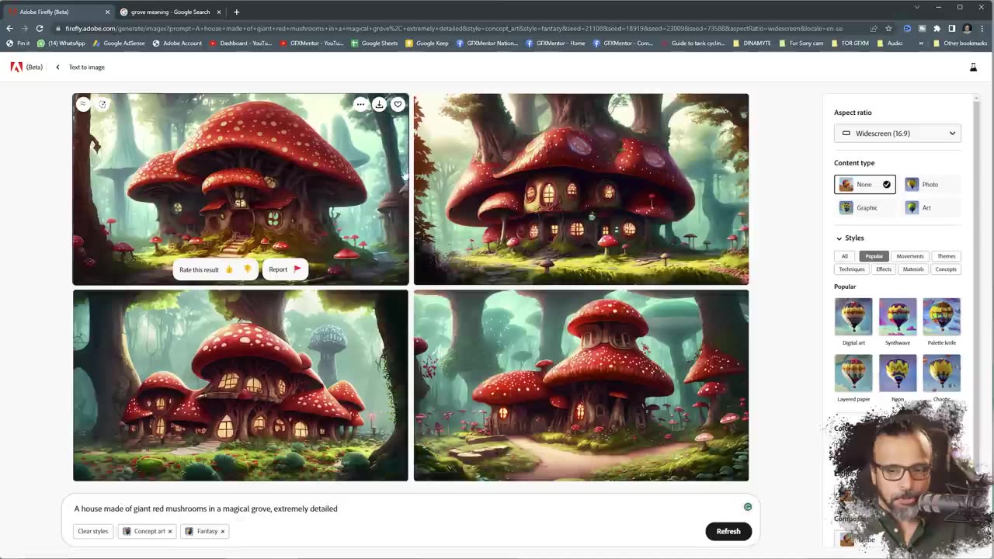The width and height of the screenshot is (994, 559).
Task: Open the Adobe Account bookmark
Action: coord(177,43)
